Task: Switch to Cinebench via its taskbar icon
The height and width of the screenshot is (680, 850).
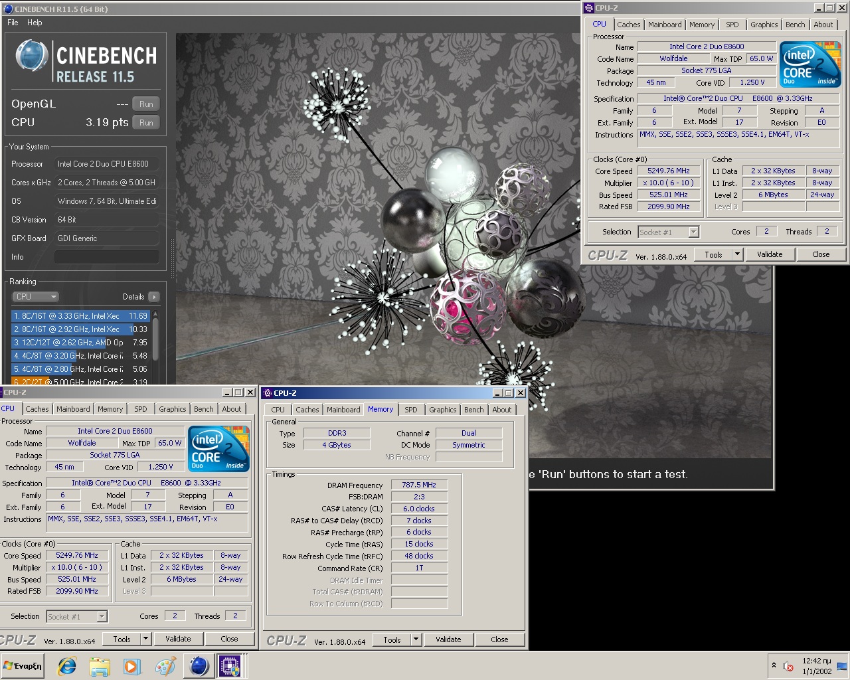Action: 198,666
